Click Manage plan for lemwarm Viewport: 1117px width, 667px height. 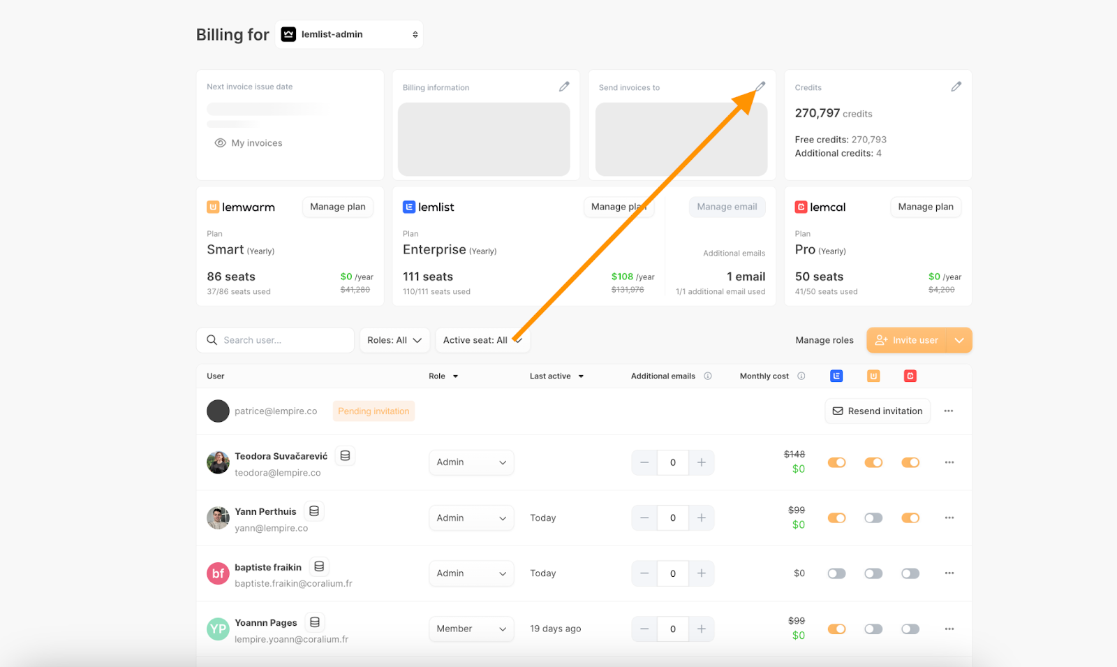337,207
